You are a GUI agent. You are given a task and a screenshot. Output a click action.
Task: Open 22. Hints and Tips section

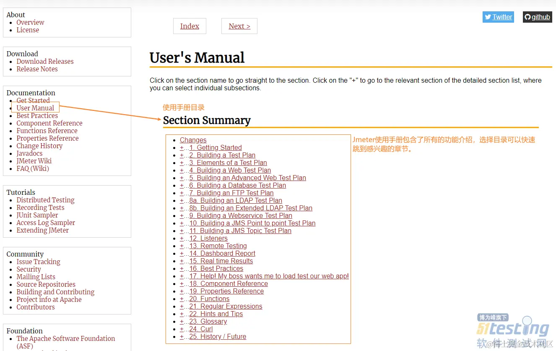pyautogui.click(x=216, y=314)
